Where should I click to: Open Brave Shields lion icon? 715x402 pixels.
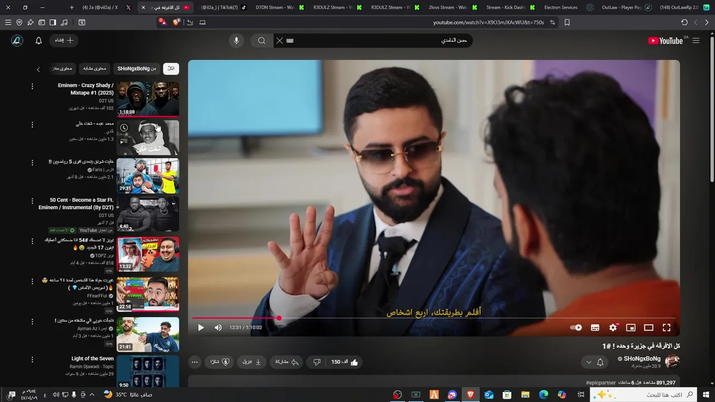(x=177, y=22)
